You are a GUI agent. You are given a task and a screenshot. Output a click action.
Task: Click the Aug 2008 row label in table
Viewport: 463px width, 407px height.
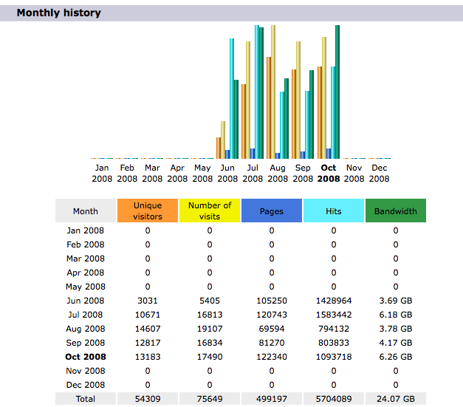(x=86, y=329)
